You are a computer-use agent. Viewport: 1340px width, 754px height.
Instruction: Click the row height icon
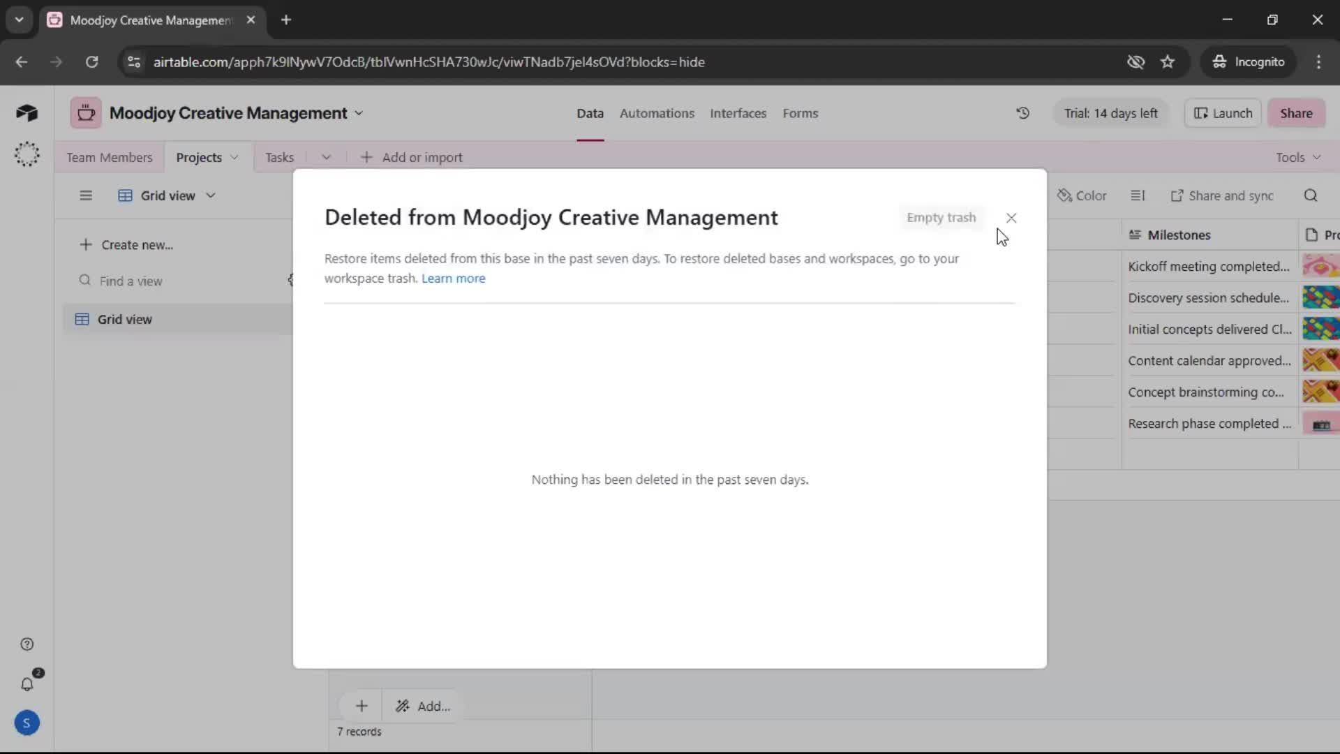(1138, 196)
